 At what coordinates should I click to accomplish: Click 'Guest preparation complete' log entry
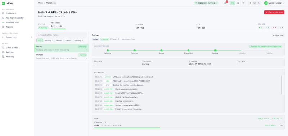click(x=126, y=89)
